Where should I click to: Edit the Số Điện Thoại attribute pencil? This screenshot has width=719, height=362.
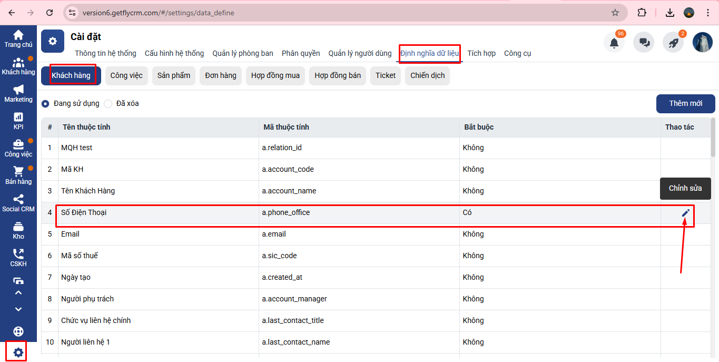[x=685, y=213]
